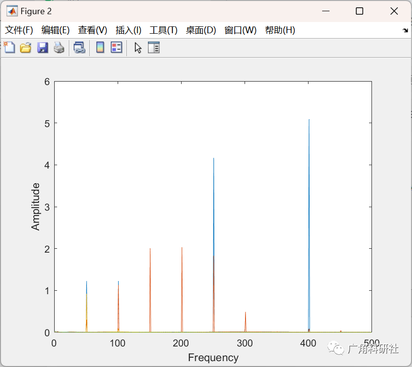Image resolution: width=412 pixels, height=367 pixels.
Task: Expand the overflow chevron at menu bar right
Action: click(x=405, y=30)
